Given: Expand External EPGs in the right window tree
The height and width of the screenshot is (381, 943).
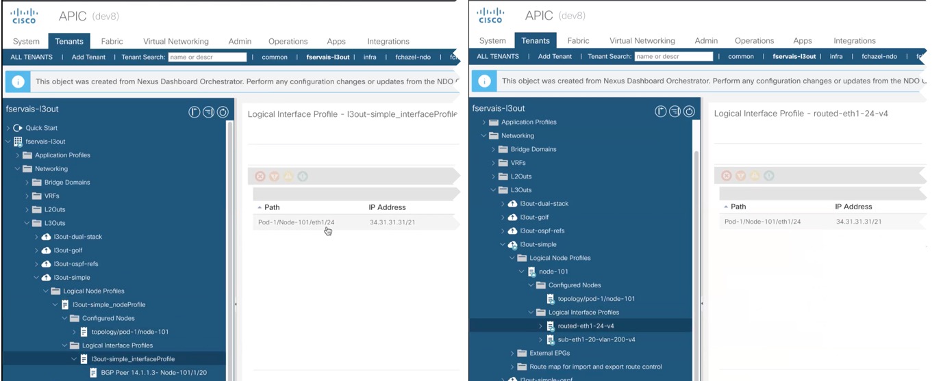Looking at the screenshot, I should [512, 353].
